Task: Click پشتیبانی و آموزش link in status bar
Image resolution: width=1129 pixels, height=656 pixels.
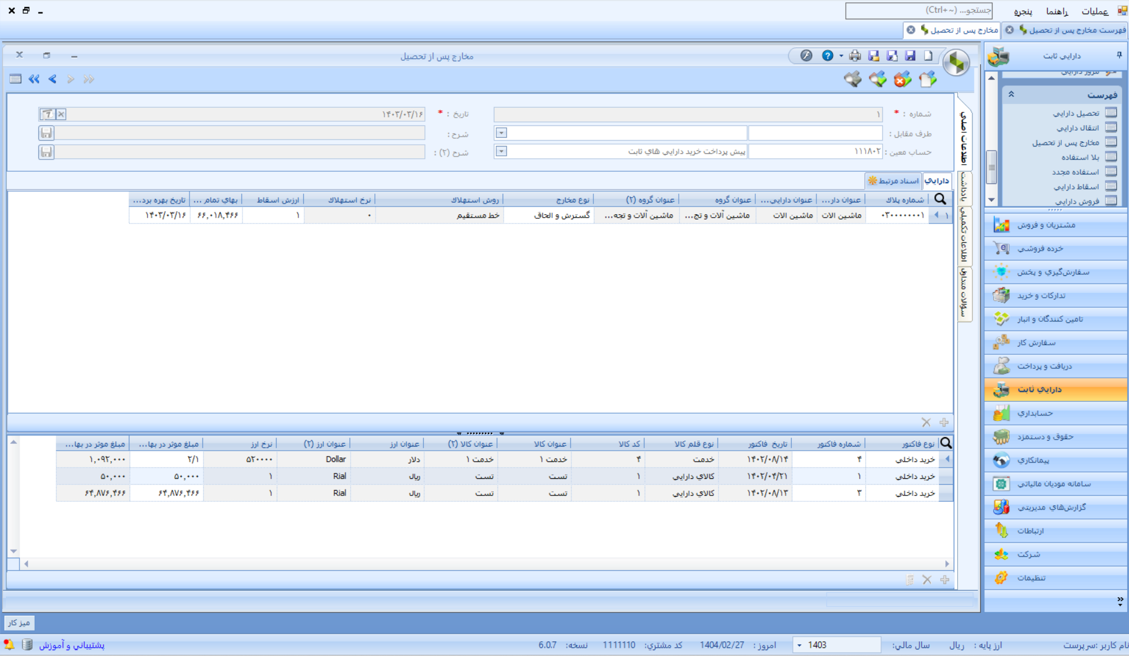Action: [72, 645]
